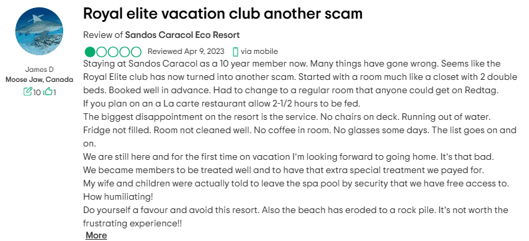Click James D's shark profile avatar
529x241 pixels.
point(39,31)
